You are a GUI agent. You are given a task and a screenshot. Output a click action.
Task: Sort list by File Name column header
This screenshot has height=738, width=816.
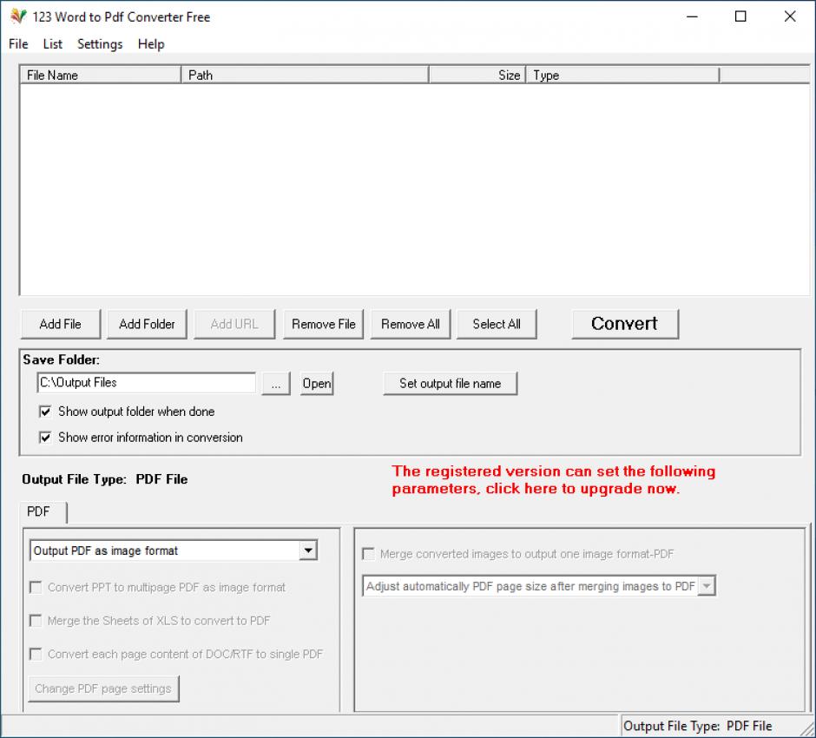[x=101, y=75]
